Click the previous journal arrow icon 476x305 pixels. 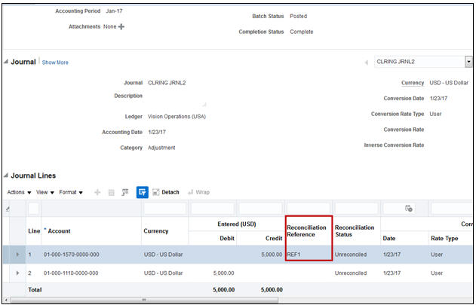[366, 62]
